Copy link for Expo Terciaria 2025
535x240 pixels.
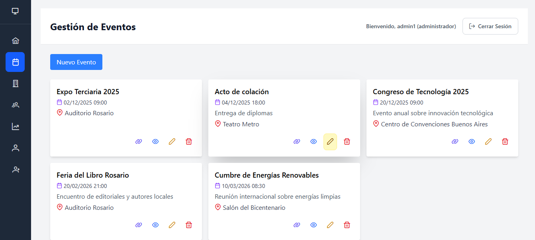click(x=139, y=141)
